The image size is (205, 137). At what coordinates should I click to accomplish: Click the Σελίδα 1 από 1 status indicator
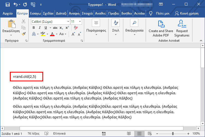pyautogui.click(x=12, y=134)
